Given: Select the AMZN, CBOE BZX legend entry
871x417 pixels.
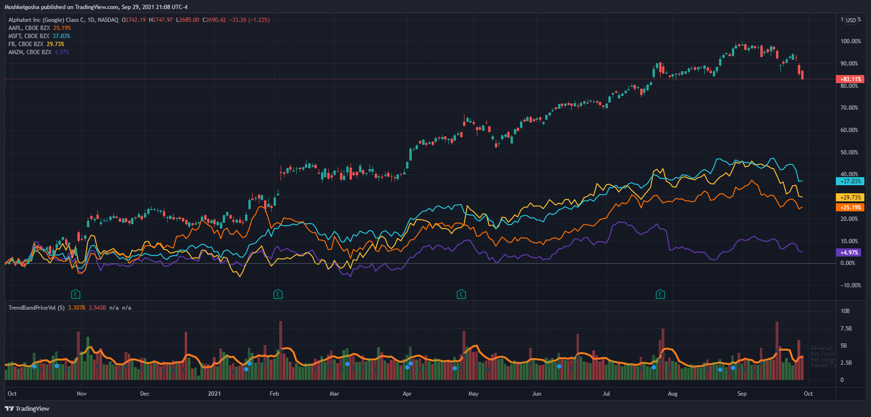Looking at the screenshot, I should (x=30, y=52).
